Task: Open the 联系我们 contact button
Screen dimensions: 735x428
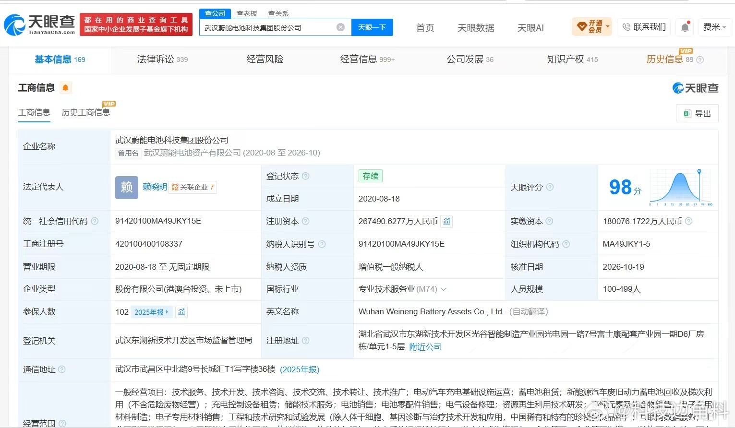Action: [x=644, y=27]
